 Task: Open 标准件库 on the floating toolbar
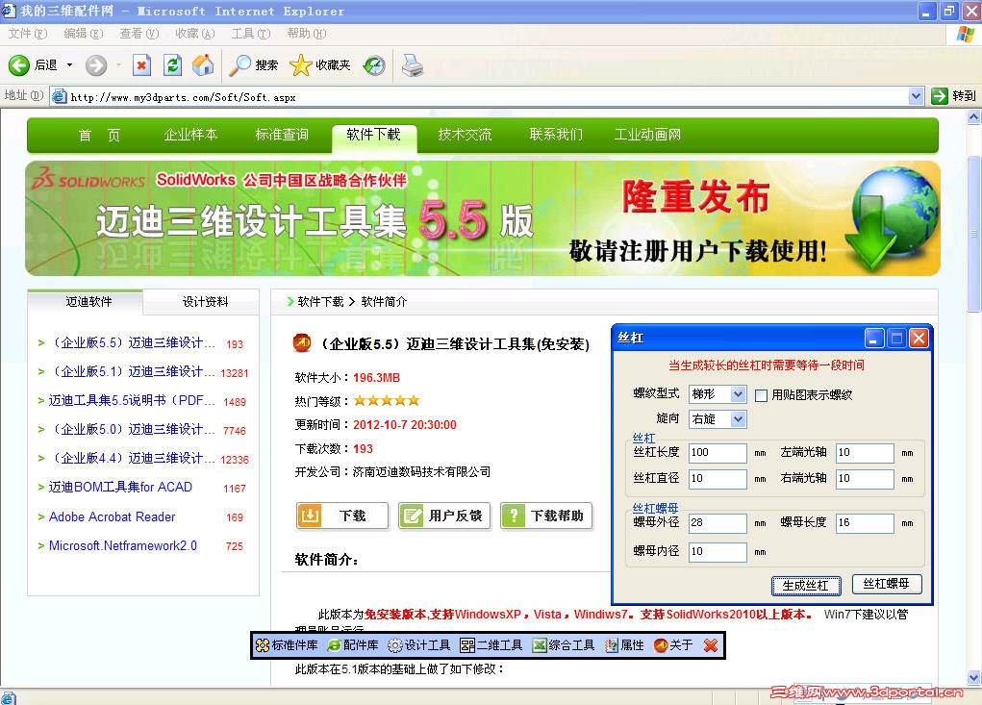[287, 645]
